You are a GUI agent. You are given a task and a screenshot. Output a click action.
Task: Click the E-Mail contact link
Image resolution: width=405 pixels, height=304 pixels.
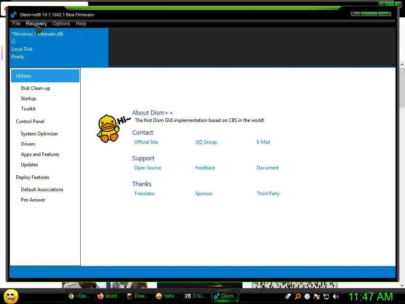(x=263, y=142)
